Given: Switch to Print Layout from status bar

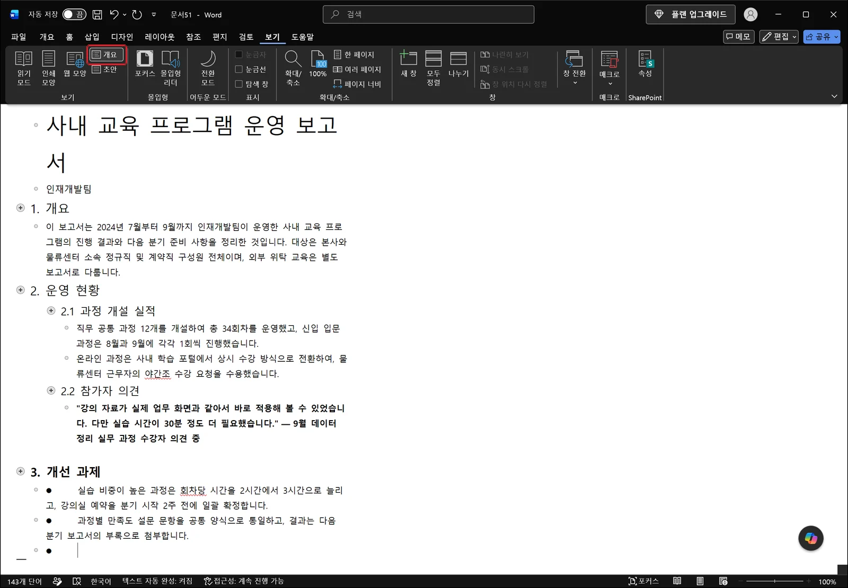Looking at the screenshot, I should pyautogui.click(x=700, y=581).
